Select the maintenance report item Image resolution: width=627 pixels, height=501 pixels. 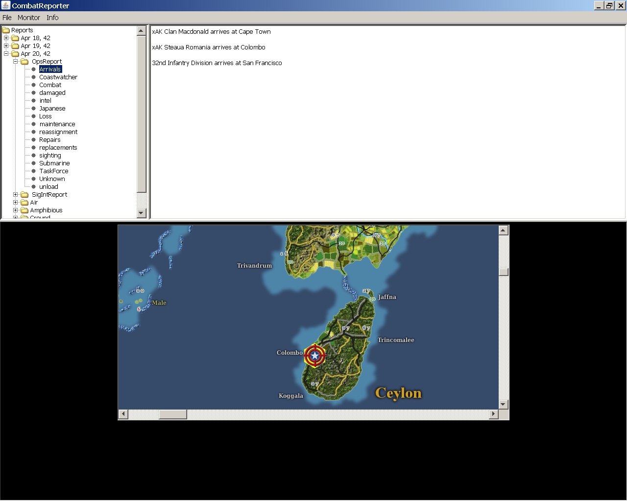pos(57,124)
